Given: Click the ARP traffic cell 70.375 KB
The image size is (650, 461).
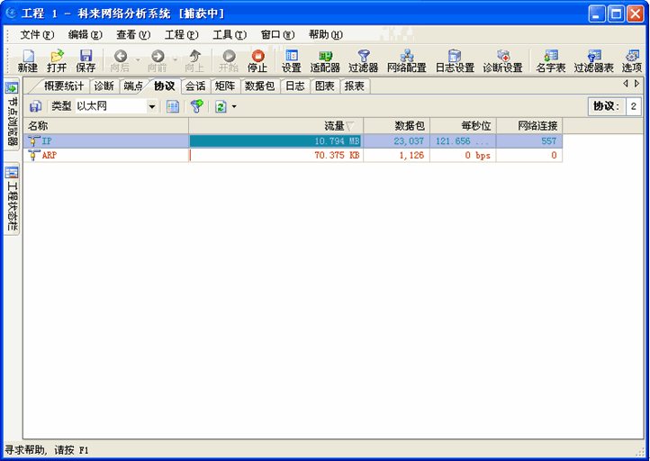Looking at the screenshot, I should [276, 156].
